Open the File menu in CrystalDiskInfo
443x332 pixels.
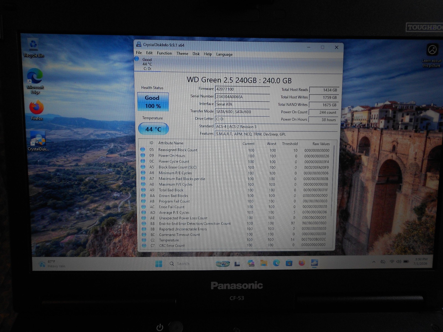[x=139, y=53]
